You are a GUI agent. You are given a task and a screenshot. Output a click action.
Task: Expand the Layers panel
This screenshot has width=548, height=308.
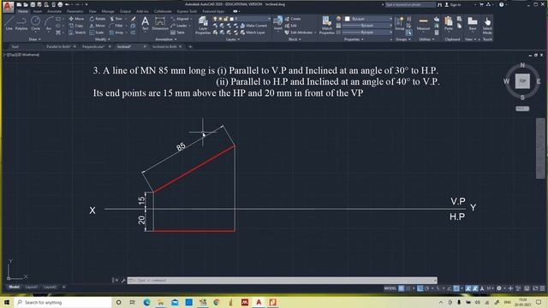(232, 39)
